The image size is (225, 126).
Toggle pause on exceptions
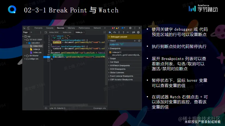[138, 32]
